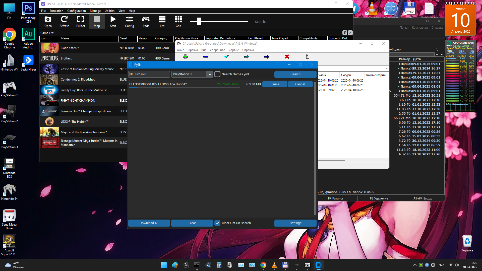This screenshot has width=482, height=271.
Task: Click VLC media player taskbar icon
Action: coord(274,265)
